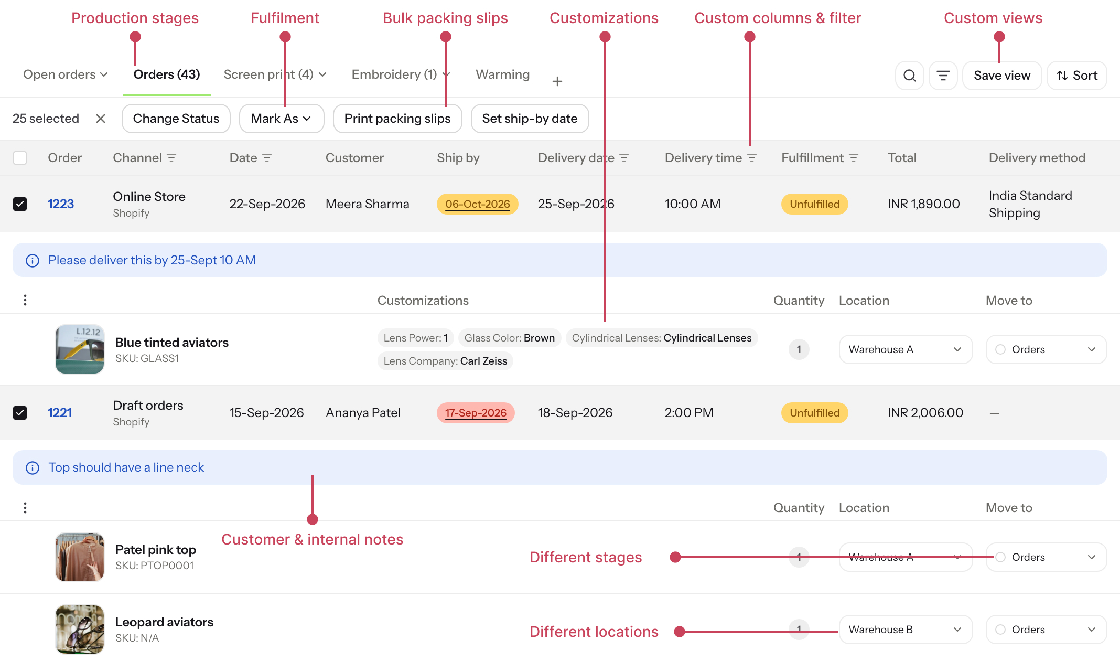Open the search icon button
The width and height of the screenshot is (1120, 661).
click(x=910, y=76)
